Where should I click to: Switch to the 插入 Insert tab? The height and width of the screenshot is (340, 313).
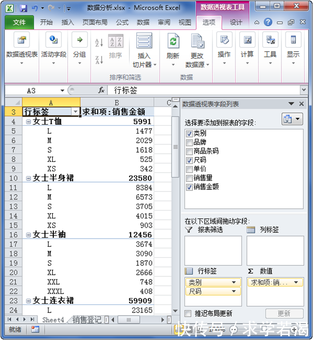(x=67, y=22)
